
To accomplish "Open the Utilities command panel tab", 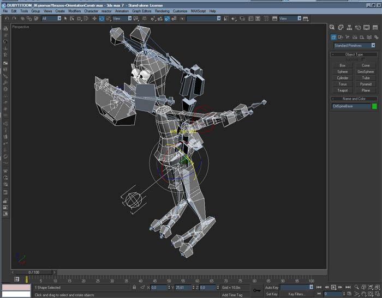I will coord(375,27).
